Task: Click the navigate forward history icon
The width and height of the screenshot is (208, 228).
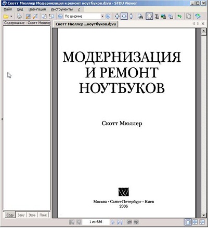Action: click(136, 222)
